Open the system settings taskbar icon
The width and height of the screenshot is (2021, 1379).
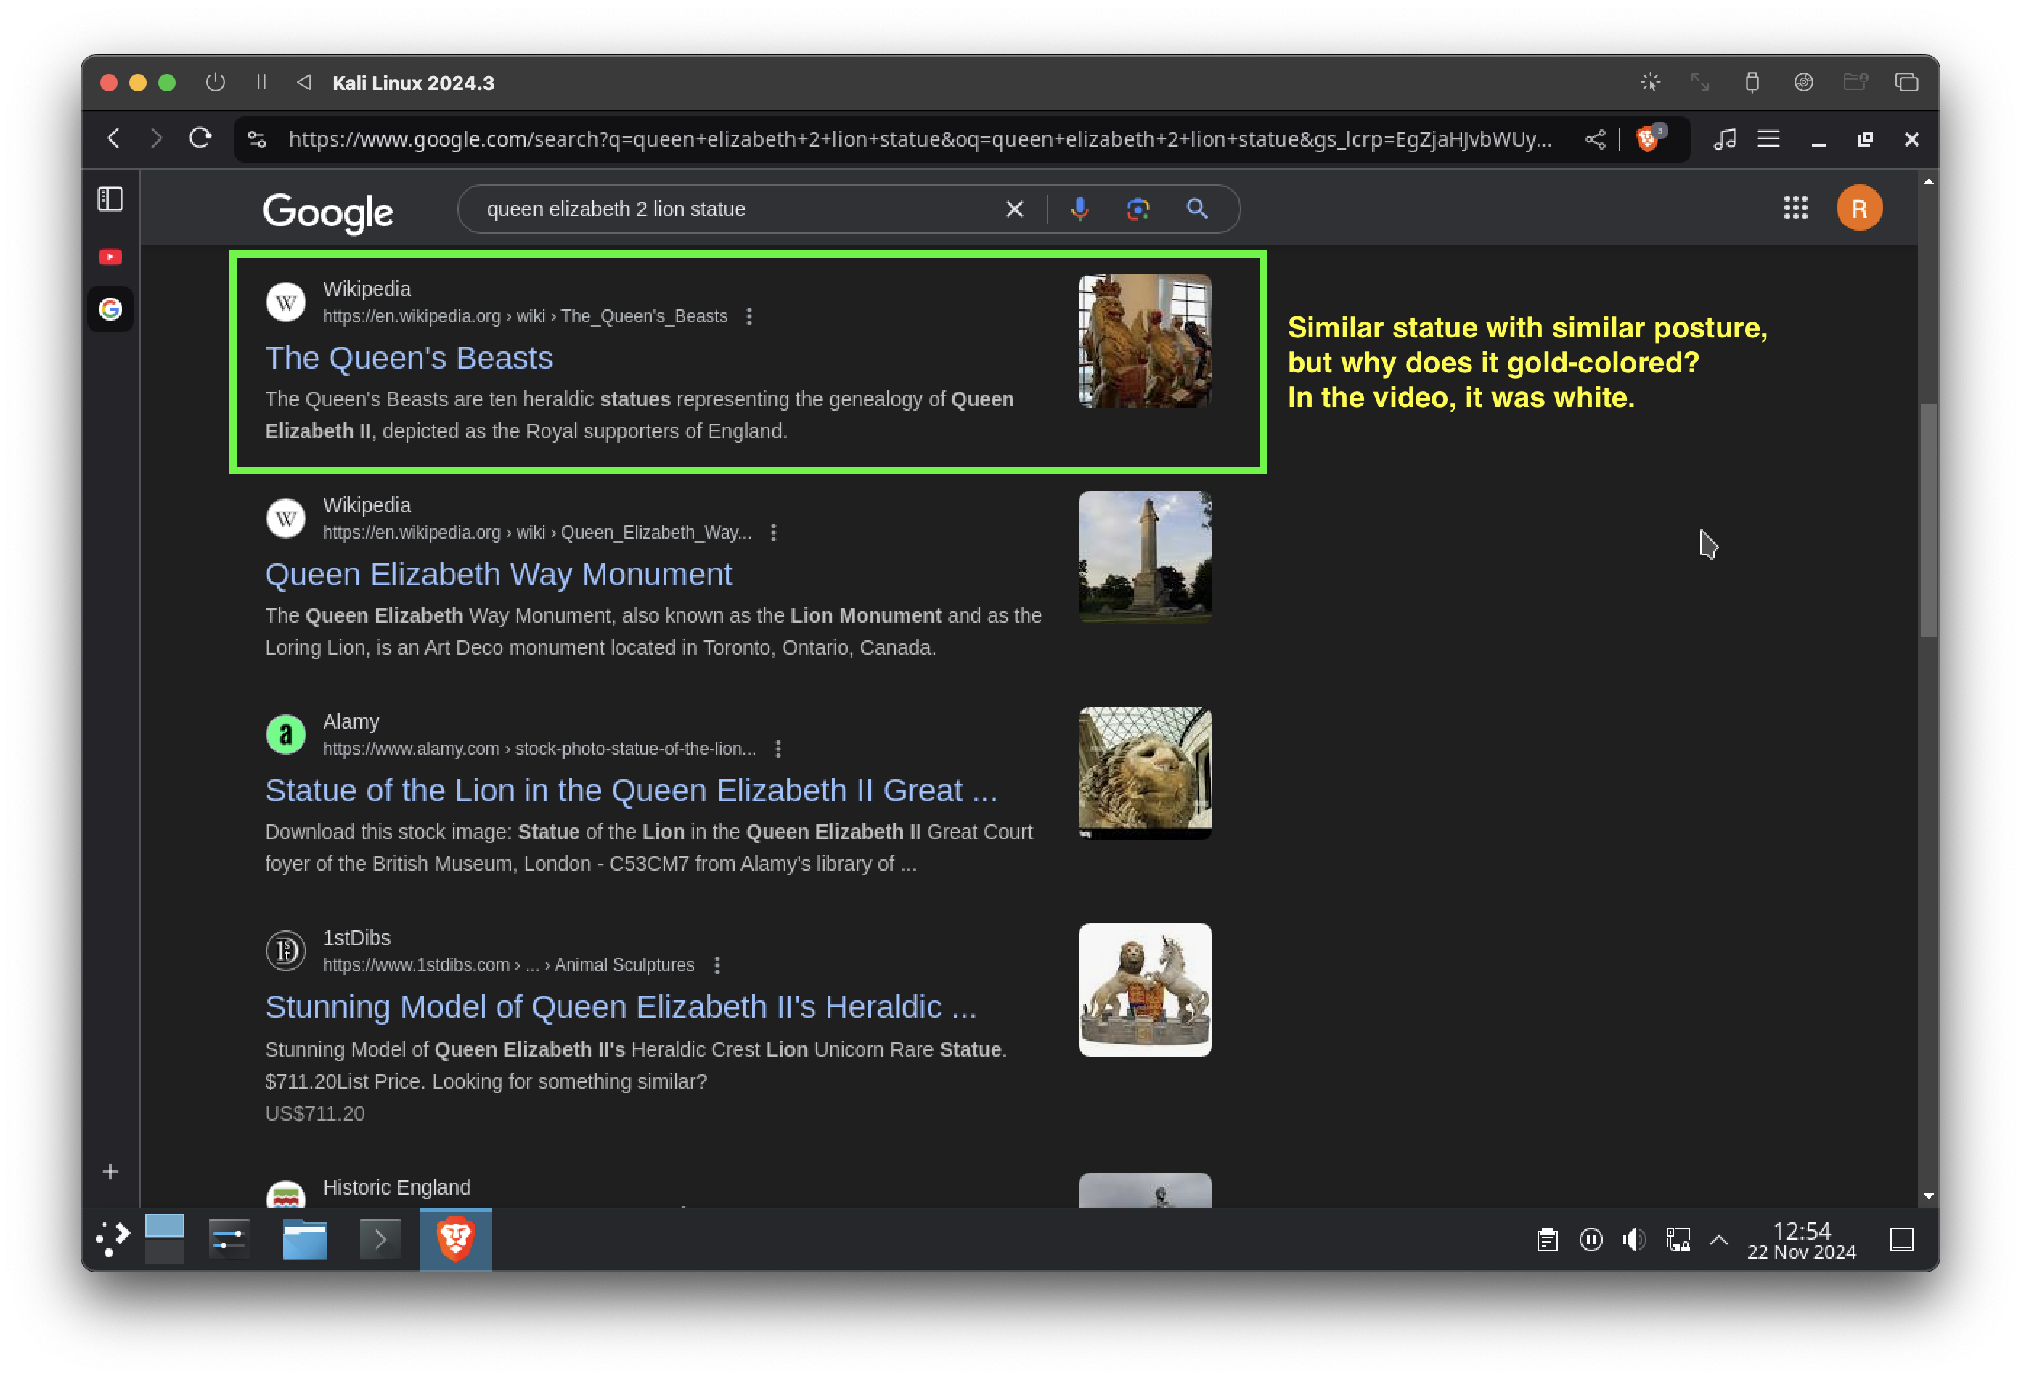tap(229, 1239)
